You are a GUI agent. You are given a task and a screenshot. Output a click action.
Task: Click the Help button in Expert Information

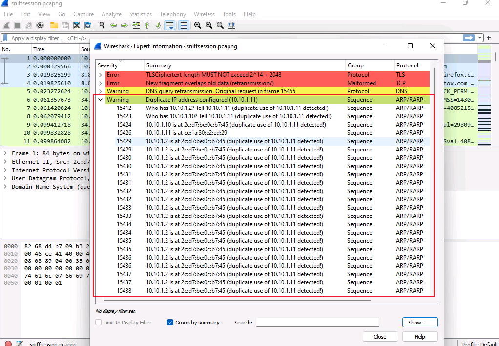pyautogui.click(x=419, y=337)
